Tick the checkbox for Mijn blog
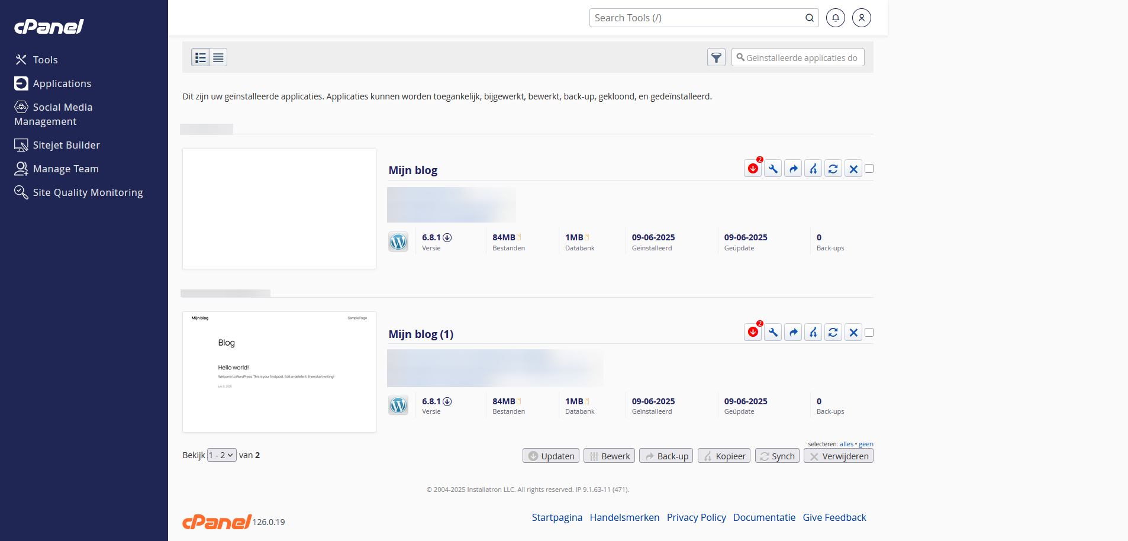Image resolution: width=1128 pixels, height=541 pixels. click(869, 169)
